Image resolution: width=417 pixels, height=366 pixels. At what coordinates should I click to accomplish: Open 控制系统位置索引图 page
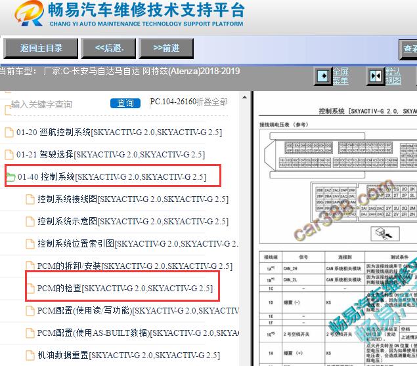(138, 243)
